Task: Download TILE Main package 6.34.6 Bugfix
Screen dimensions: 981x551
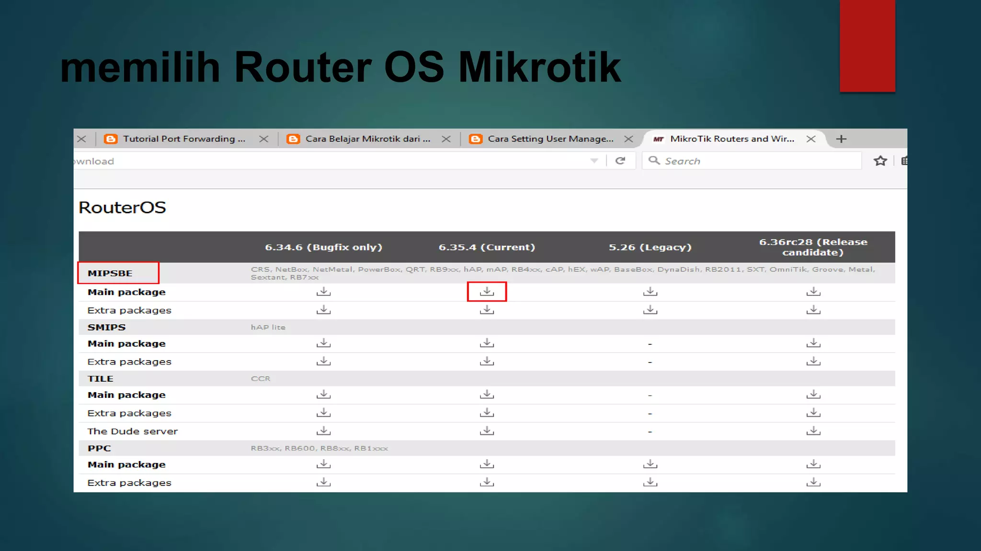Action: (323, 394)
